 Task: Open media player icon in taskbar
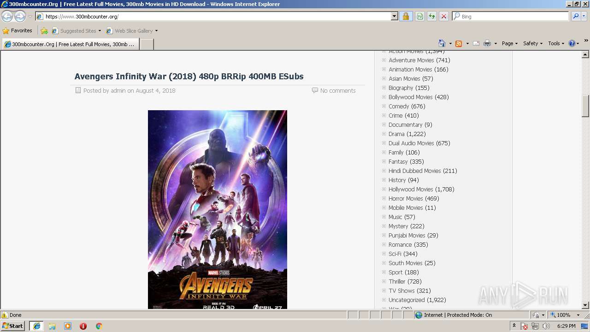(68, 326)
